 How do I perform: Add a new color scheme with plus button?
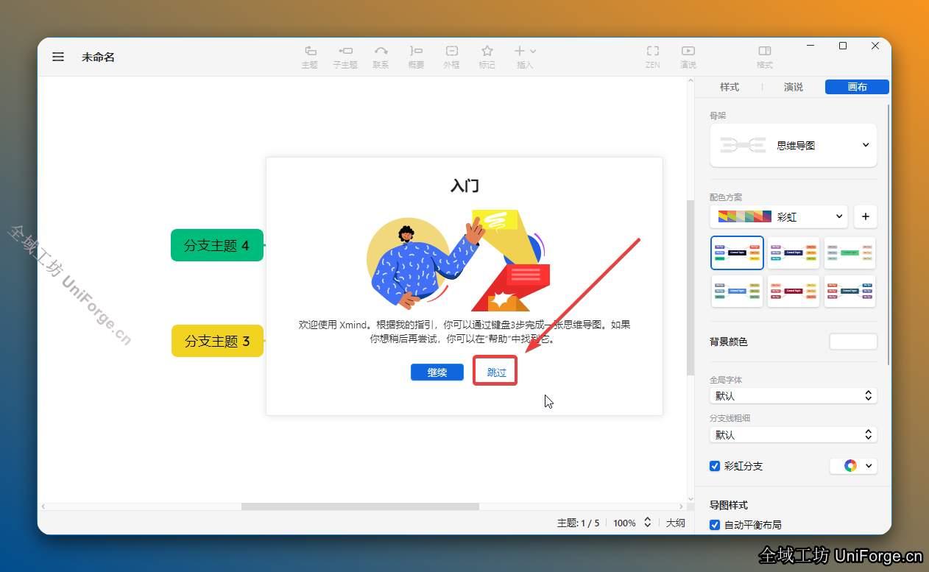pos(866,216)
